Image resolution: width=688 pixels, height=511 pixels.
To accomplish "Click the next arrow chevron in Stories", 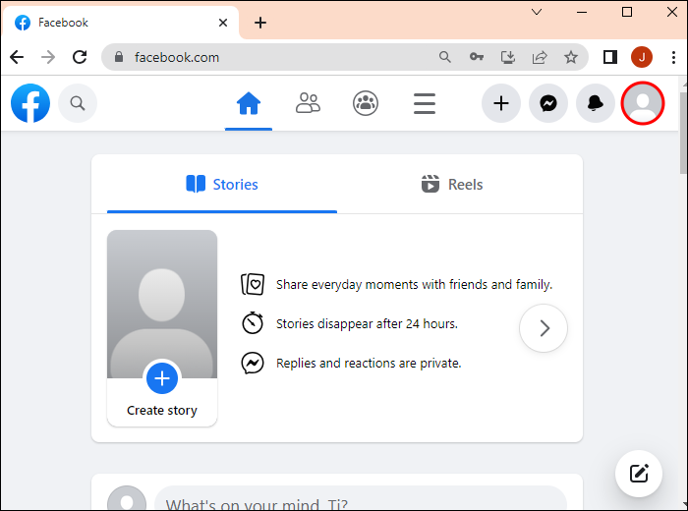I will (x=544, y=328).
